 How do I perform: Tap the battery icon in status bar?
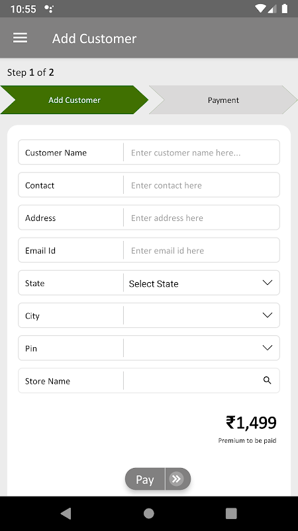(285, 9)
